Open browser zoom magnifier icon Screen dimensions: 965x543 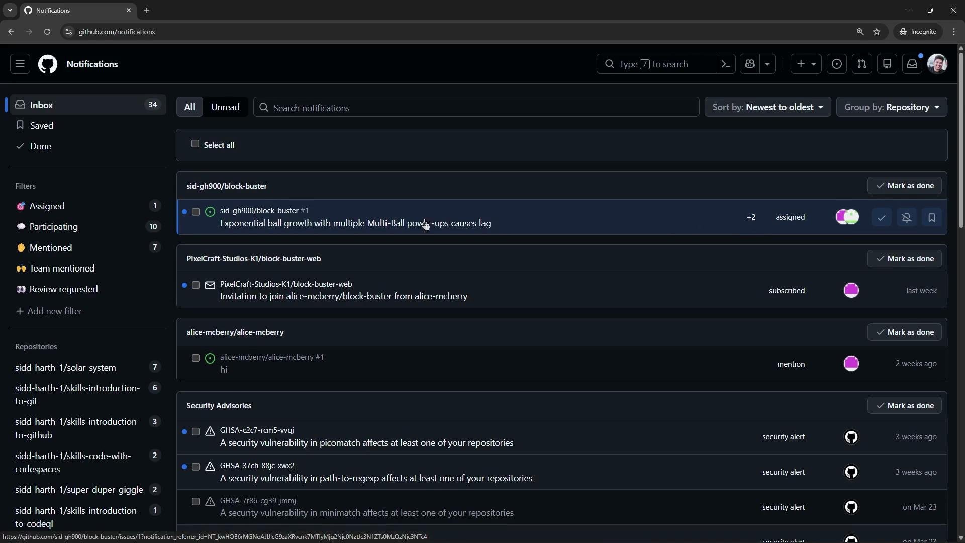click(860, 32)
